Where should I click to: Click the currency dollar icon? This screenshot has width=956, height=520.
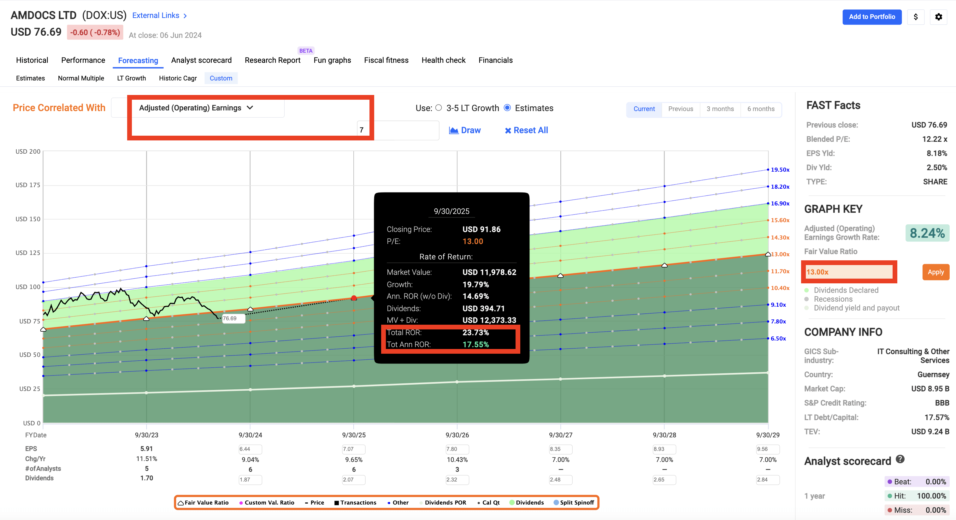click(916, 17)
